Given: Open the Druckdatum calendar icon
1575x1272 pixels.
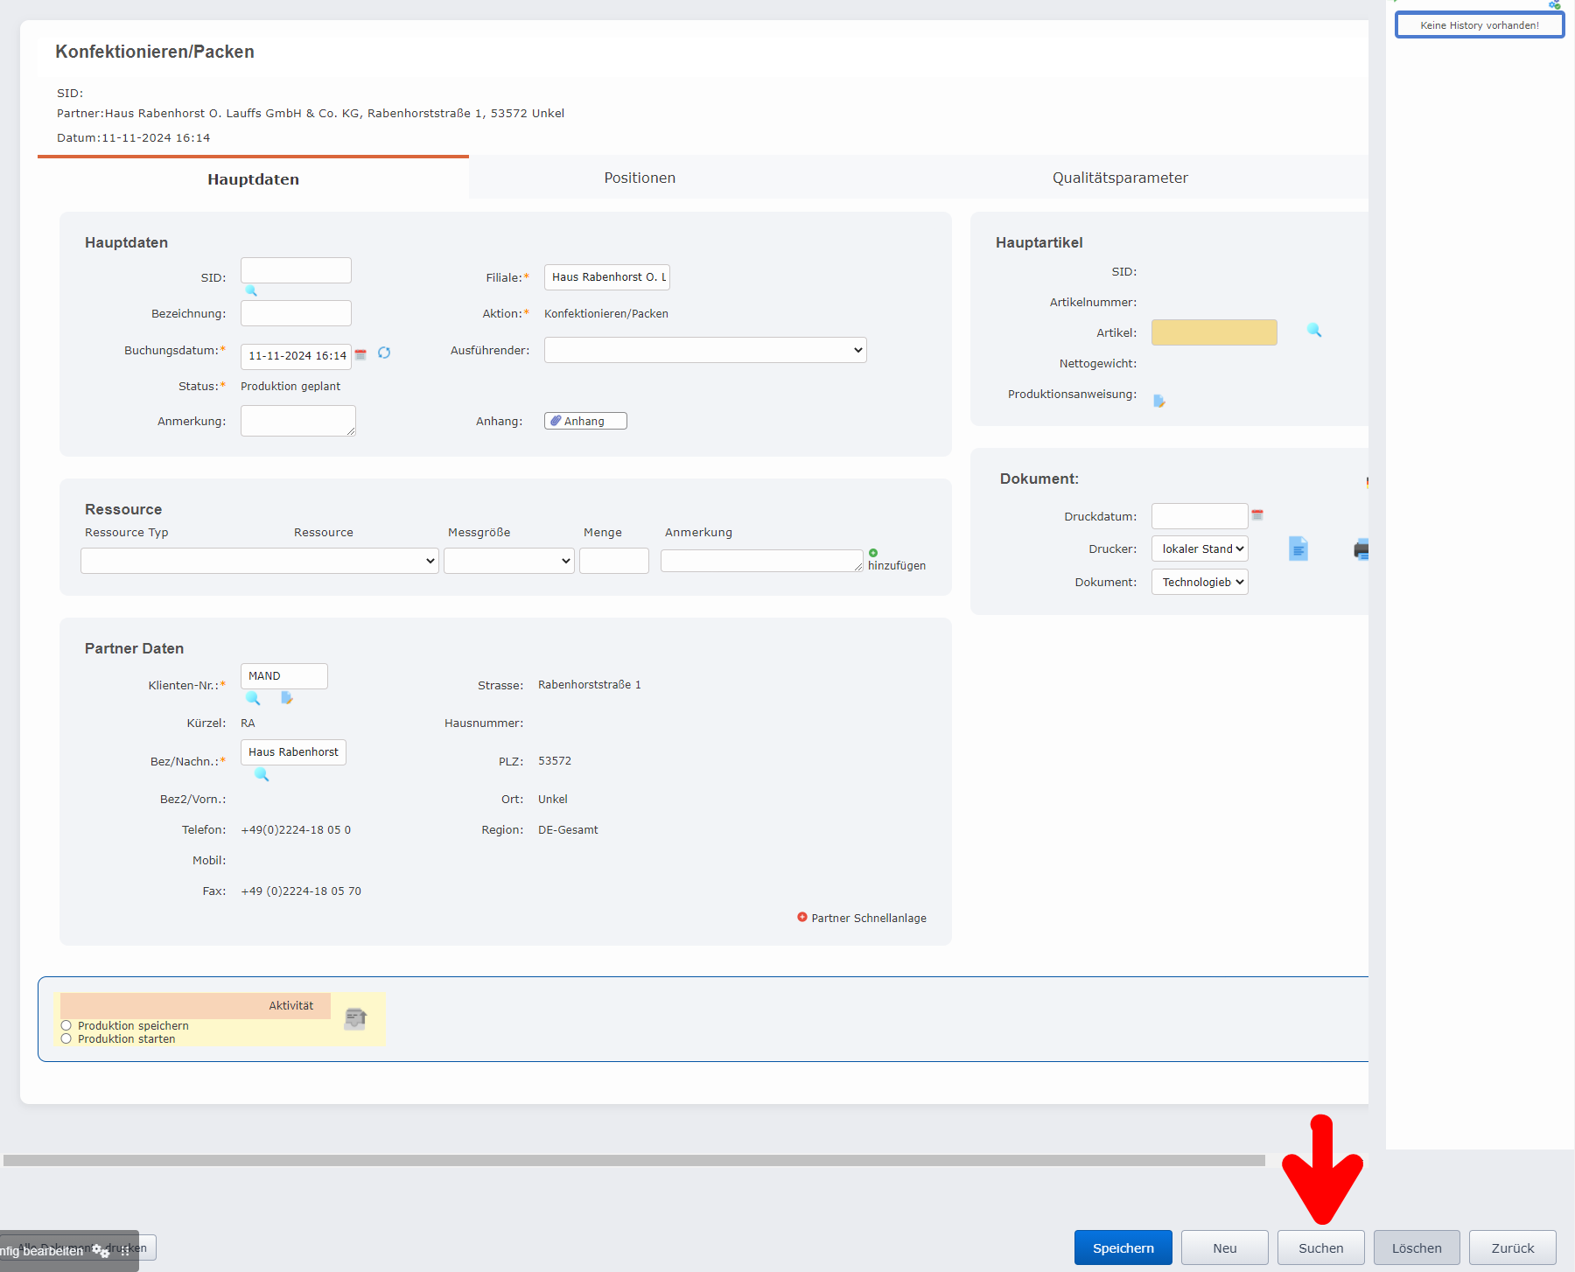Looking at the screenshot, I should click(1257, 515).
